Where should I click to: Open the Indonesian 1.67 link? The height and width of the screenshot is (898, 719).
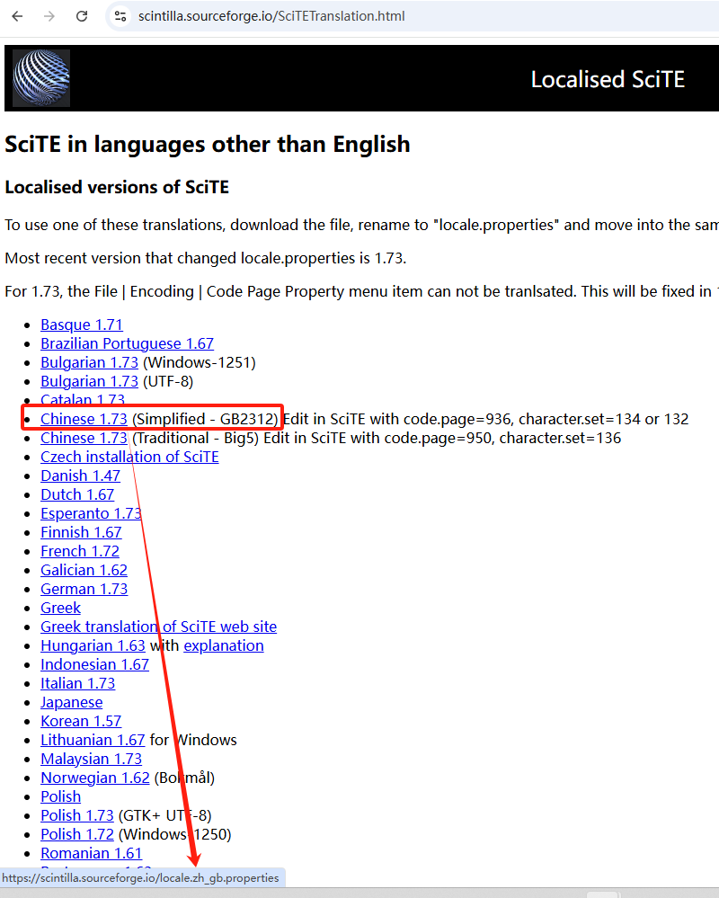click(x=94, y=665)
